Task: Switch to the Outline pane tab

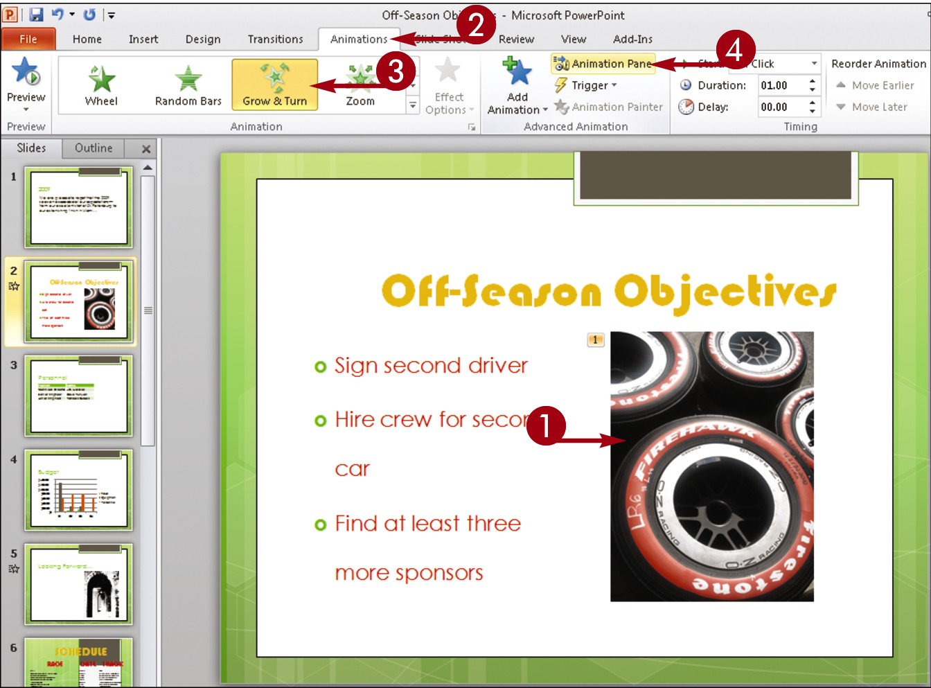Action: [x=94, y=148]
